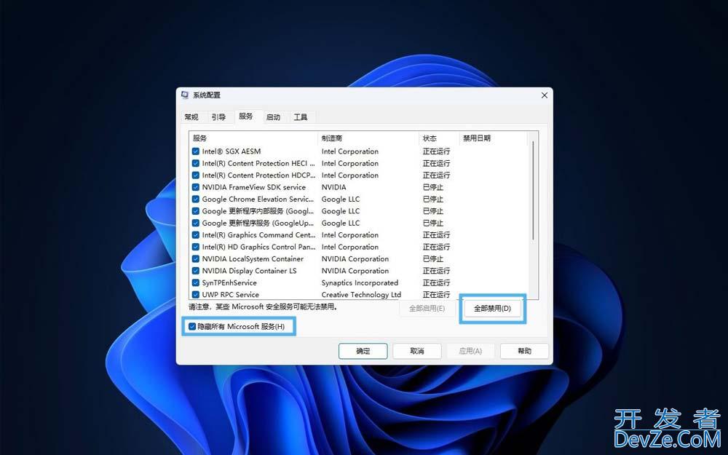Click the 全部禁用(D) button

coord(492,308)
